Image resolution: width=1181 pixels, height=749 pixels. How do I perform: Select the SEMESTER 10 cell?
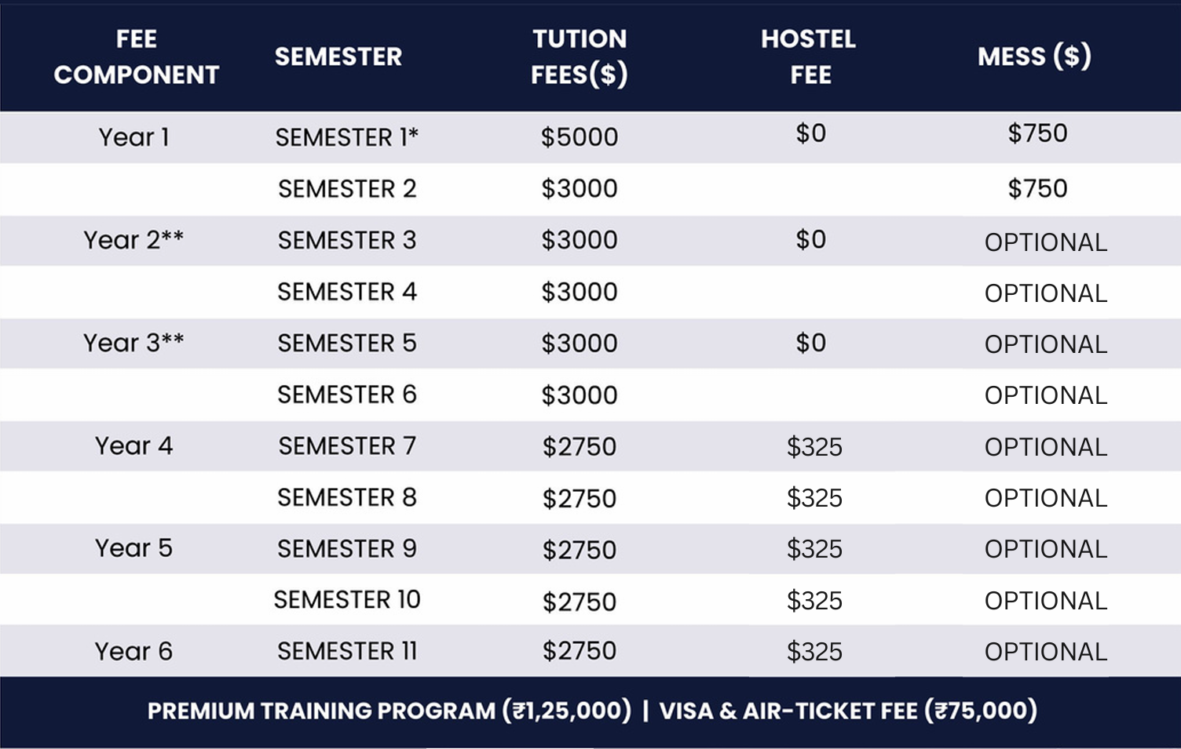tap(347, 600)
